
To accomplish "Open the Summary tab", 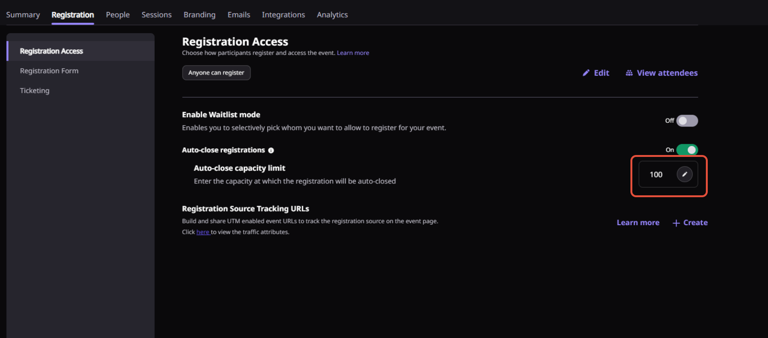I will 23,15.
